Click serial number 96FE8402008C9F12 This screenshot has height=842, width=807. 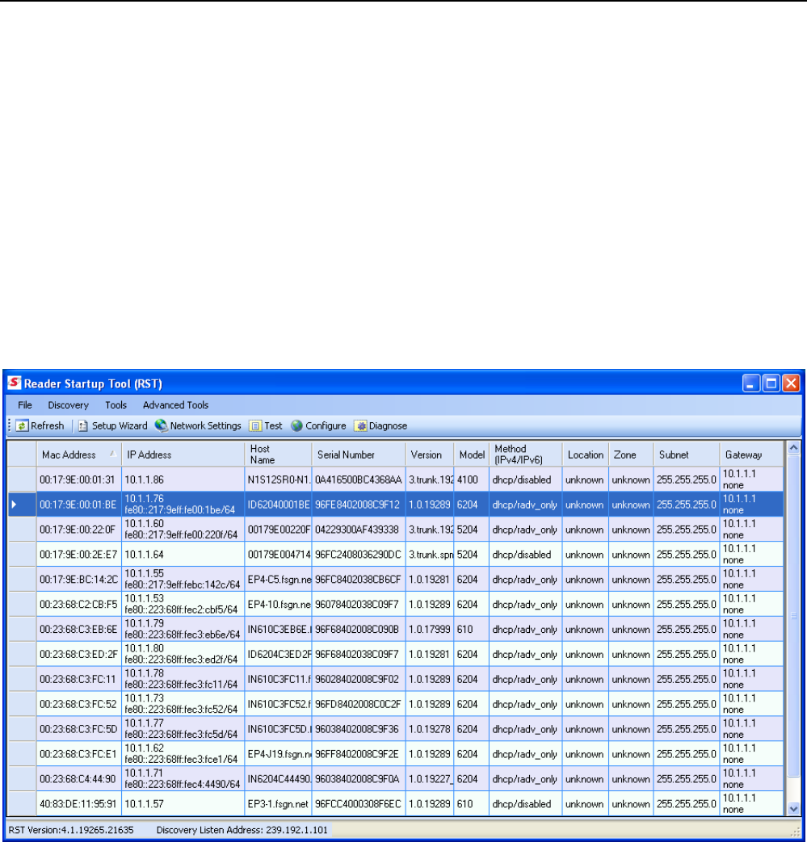coord(358,505)
